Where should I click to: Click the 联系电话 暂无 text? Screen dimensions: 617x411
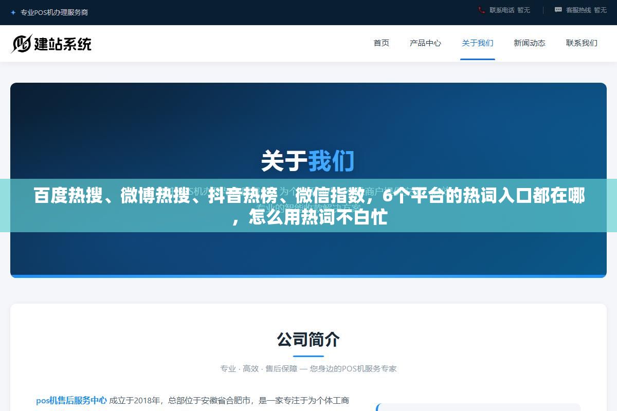point(510,10)
